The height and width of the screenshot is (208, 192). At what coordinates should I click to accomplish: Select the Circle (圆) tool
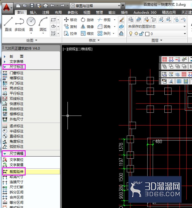pyautogui.click(x=31, y=25)
